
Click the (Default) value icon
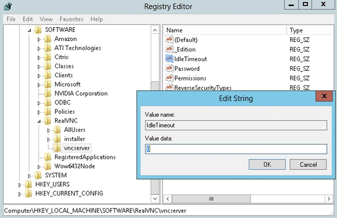[169, 40]
